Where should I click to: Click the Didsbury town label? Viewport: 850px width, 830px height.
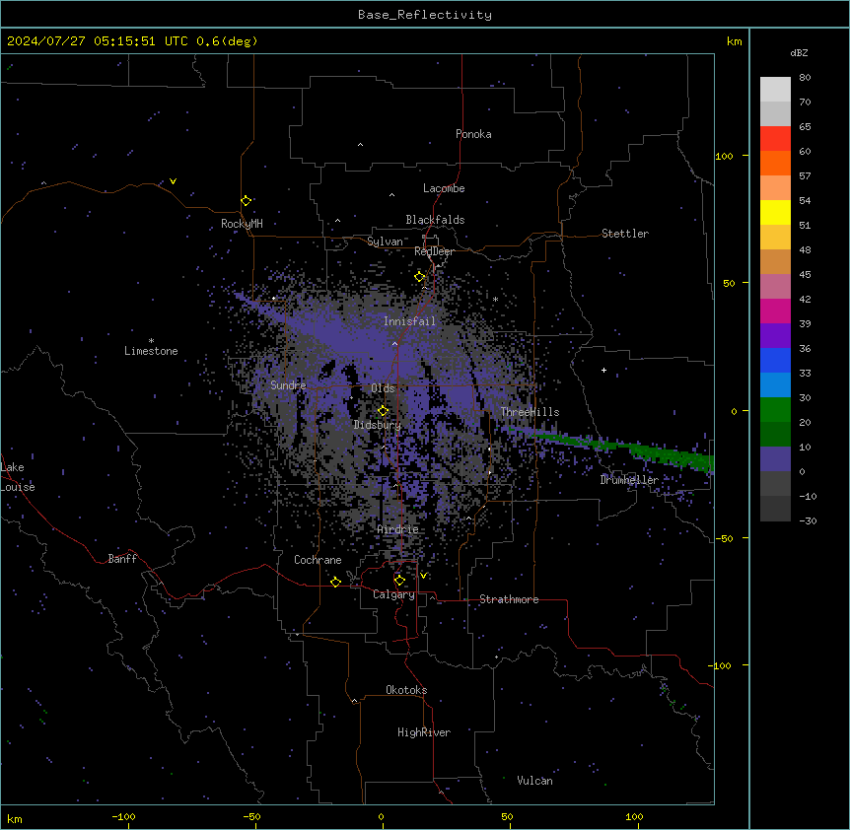(x=378, y=425)
